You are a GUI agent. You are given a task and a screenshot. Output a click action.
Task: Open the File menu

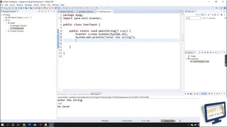pos(2,5)
